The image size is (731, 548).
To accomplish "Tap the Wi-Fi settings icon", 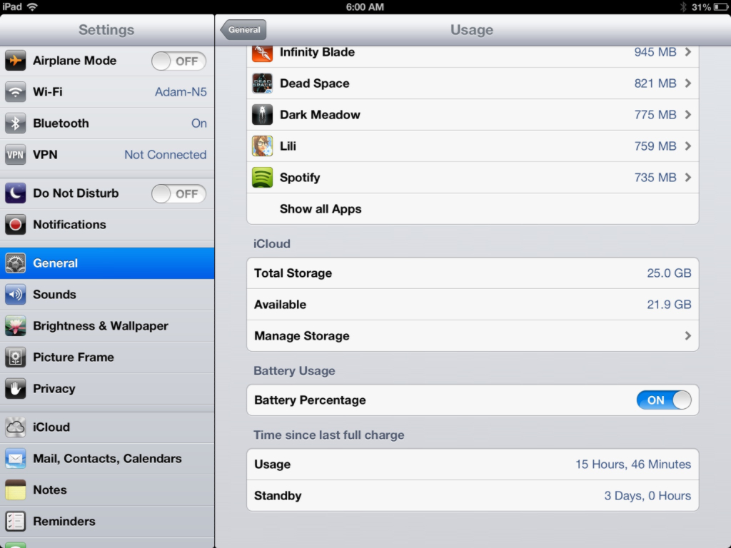I will coord(16,92).
